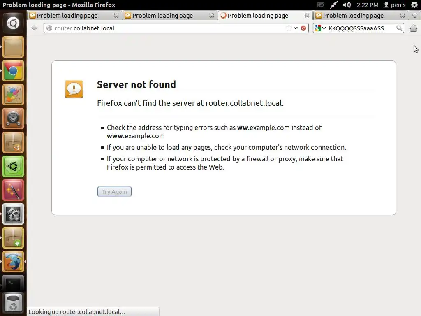This screenshot has width=421, height=316.
Task: Close the second Problem loading page tab
Action: click(x=212, y=15)
